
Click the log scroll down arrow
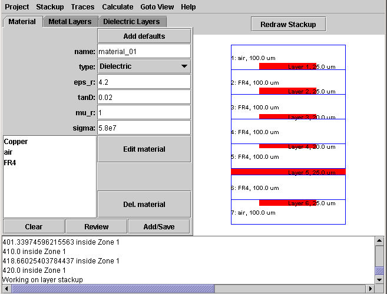click(x=380, y=279)
